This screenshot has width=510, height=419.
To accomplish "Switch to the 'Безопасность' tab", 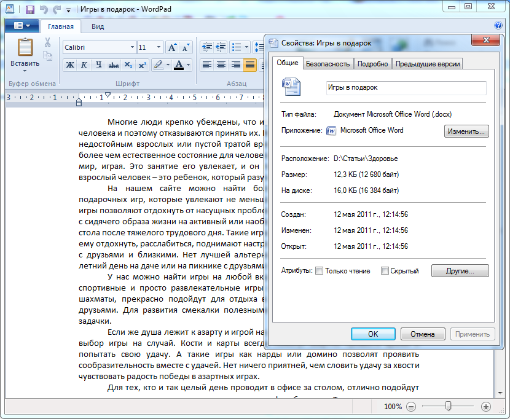I will coord(328,64).
